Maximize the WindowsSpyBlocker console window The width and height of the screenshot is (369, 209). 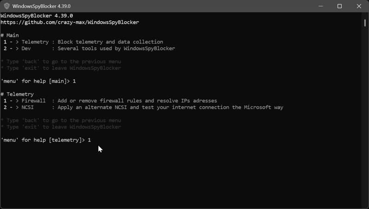tap(339, 6)
